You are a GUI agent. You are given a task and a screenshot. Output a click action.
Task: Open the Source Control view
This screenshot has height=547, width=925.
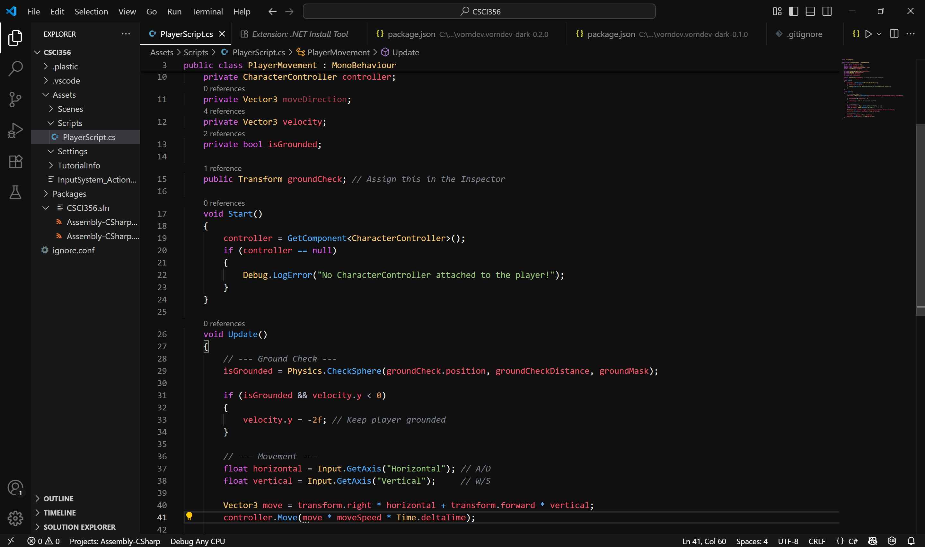tap(15, 100)
